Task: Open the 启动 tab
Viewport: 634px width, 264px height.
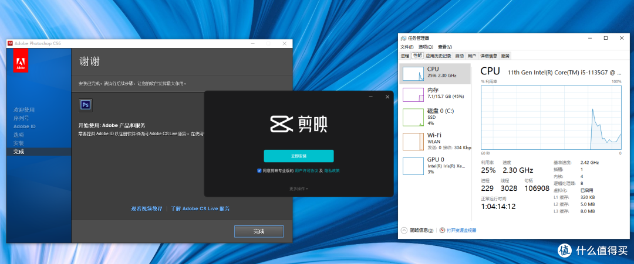Action: click(x=459, y=56)
